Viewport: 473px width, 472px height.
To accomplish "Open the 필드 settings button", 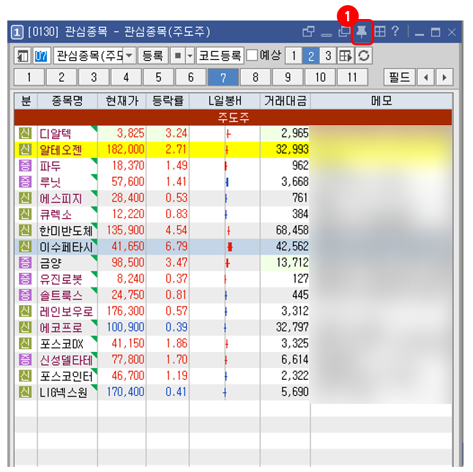I will 399,77.
